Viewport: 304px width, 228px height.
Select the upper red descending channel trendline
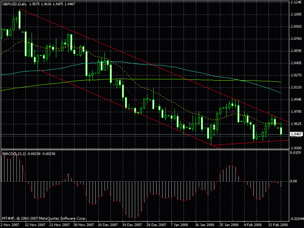pos(154,66)
